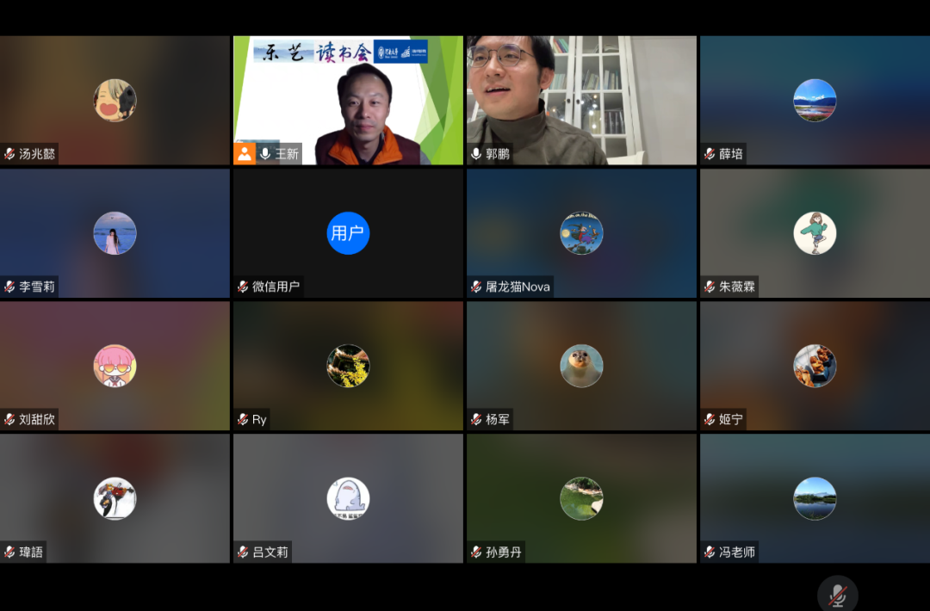Click the muted mic icon next to 冯老师
The height and width of the screenshot is (611, 930).
pos(710,552)
